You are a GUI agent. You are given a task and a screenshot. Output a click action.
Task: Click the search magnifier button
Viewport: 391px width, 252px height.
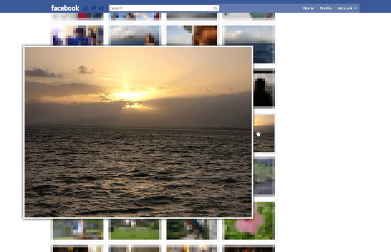216,8
